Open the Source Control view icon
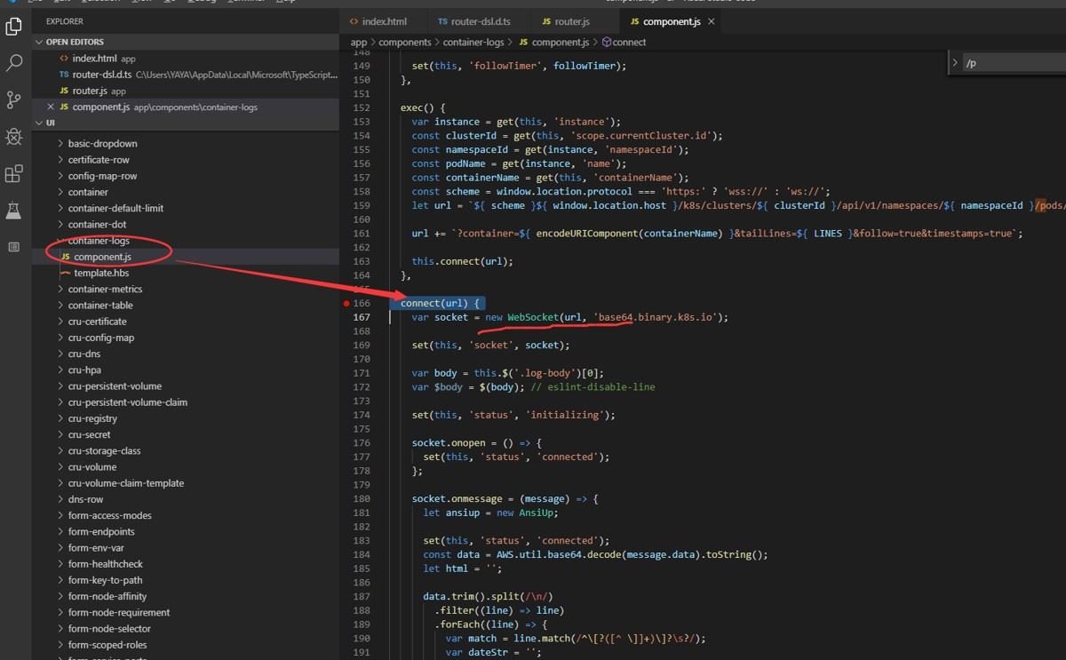 pyautogui.click(x=14, y=99)
